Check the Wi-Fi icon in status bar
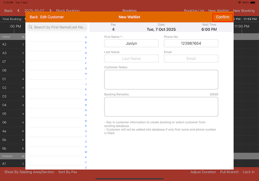The image size is (259, 181). tap(239, 3)
